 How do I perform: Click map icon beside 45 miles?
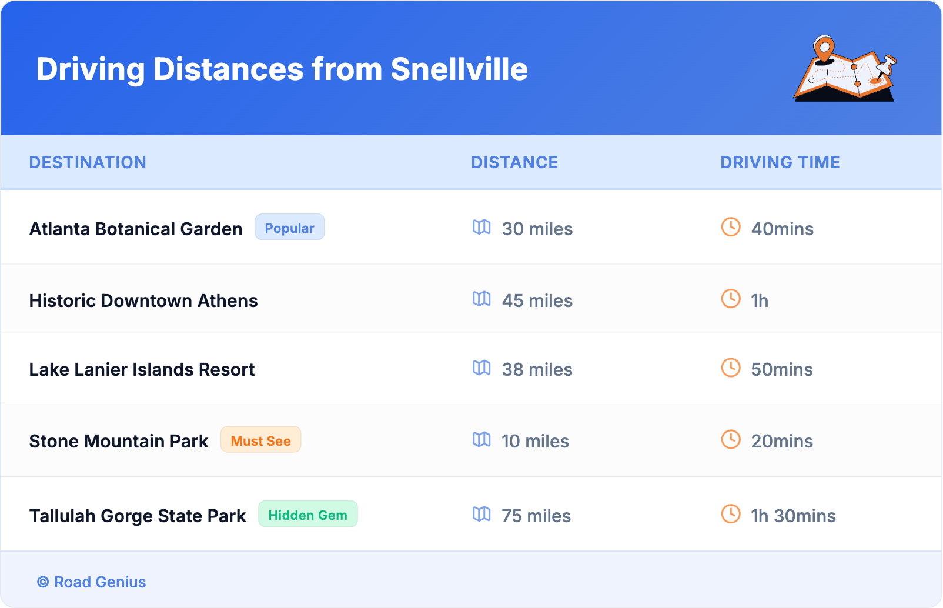(481, 299)
